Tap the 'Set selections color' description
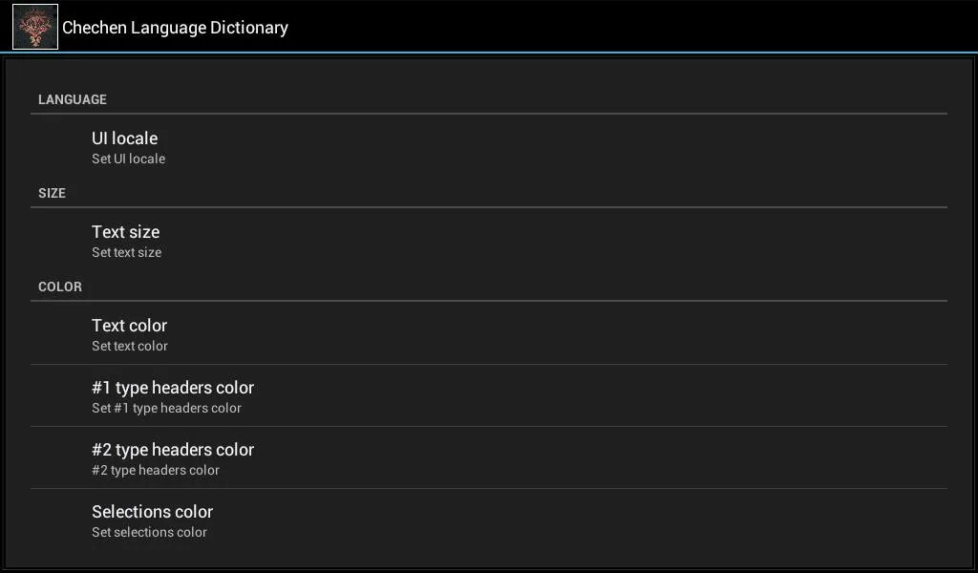This screenshot has width=978, height=573. tap(149, 533)
